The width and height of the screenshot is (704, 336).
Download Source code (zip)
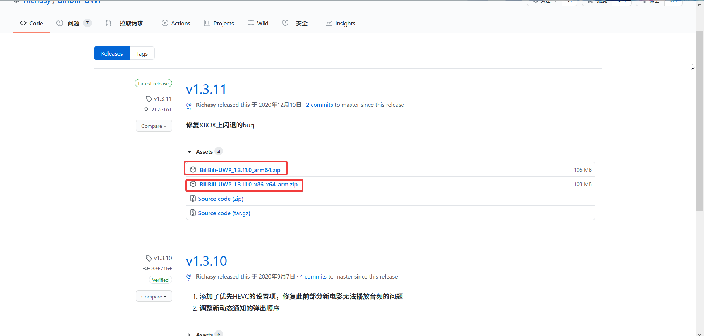pos(221,199)
